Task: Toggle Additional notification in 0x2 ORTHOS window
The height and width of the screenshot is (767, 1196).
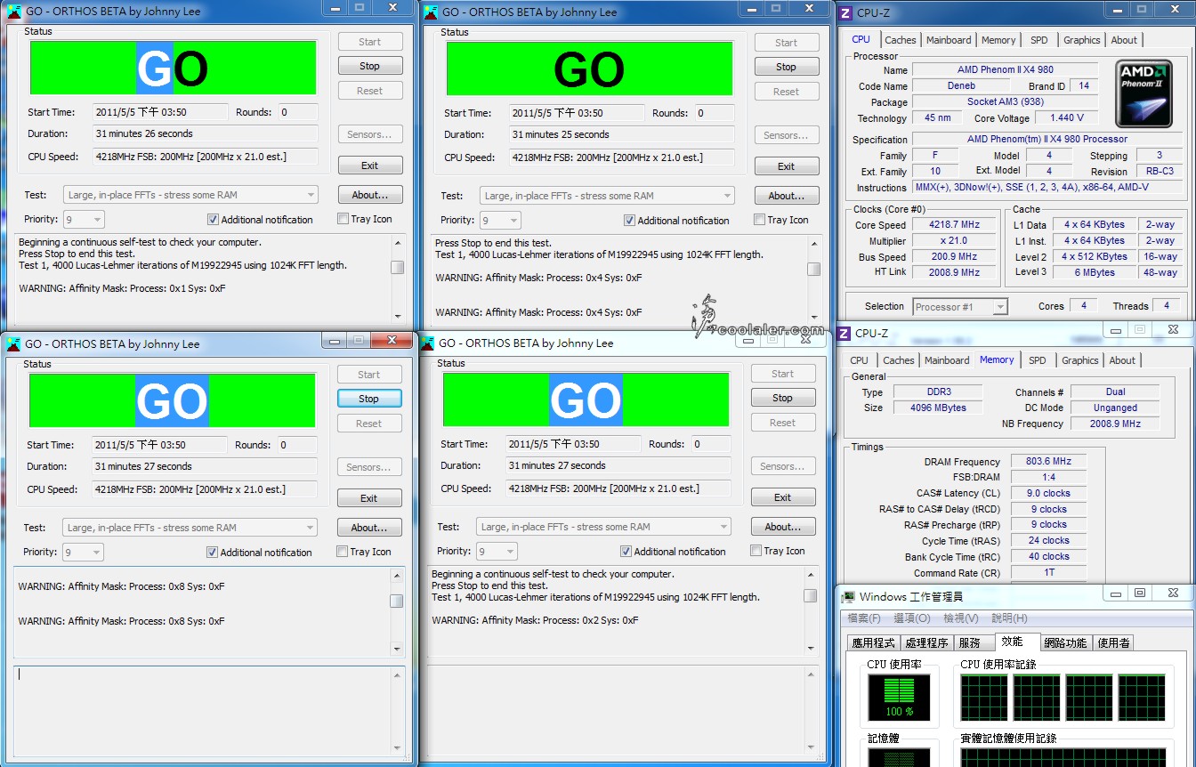Action: click(x=626, y=552)
